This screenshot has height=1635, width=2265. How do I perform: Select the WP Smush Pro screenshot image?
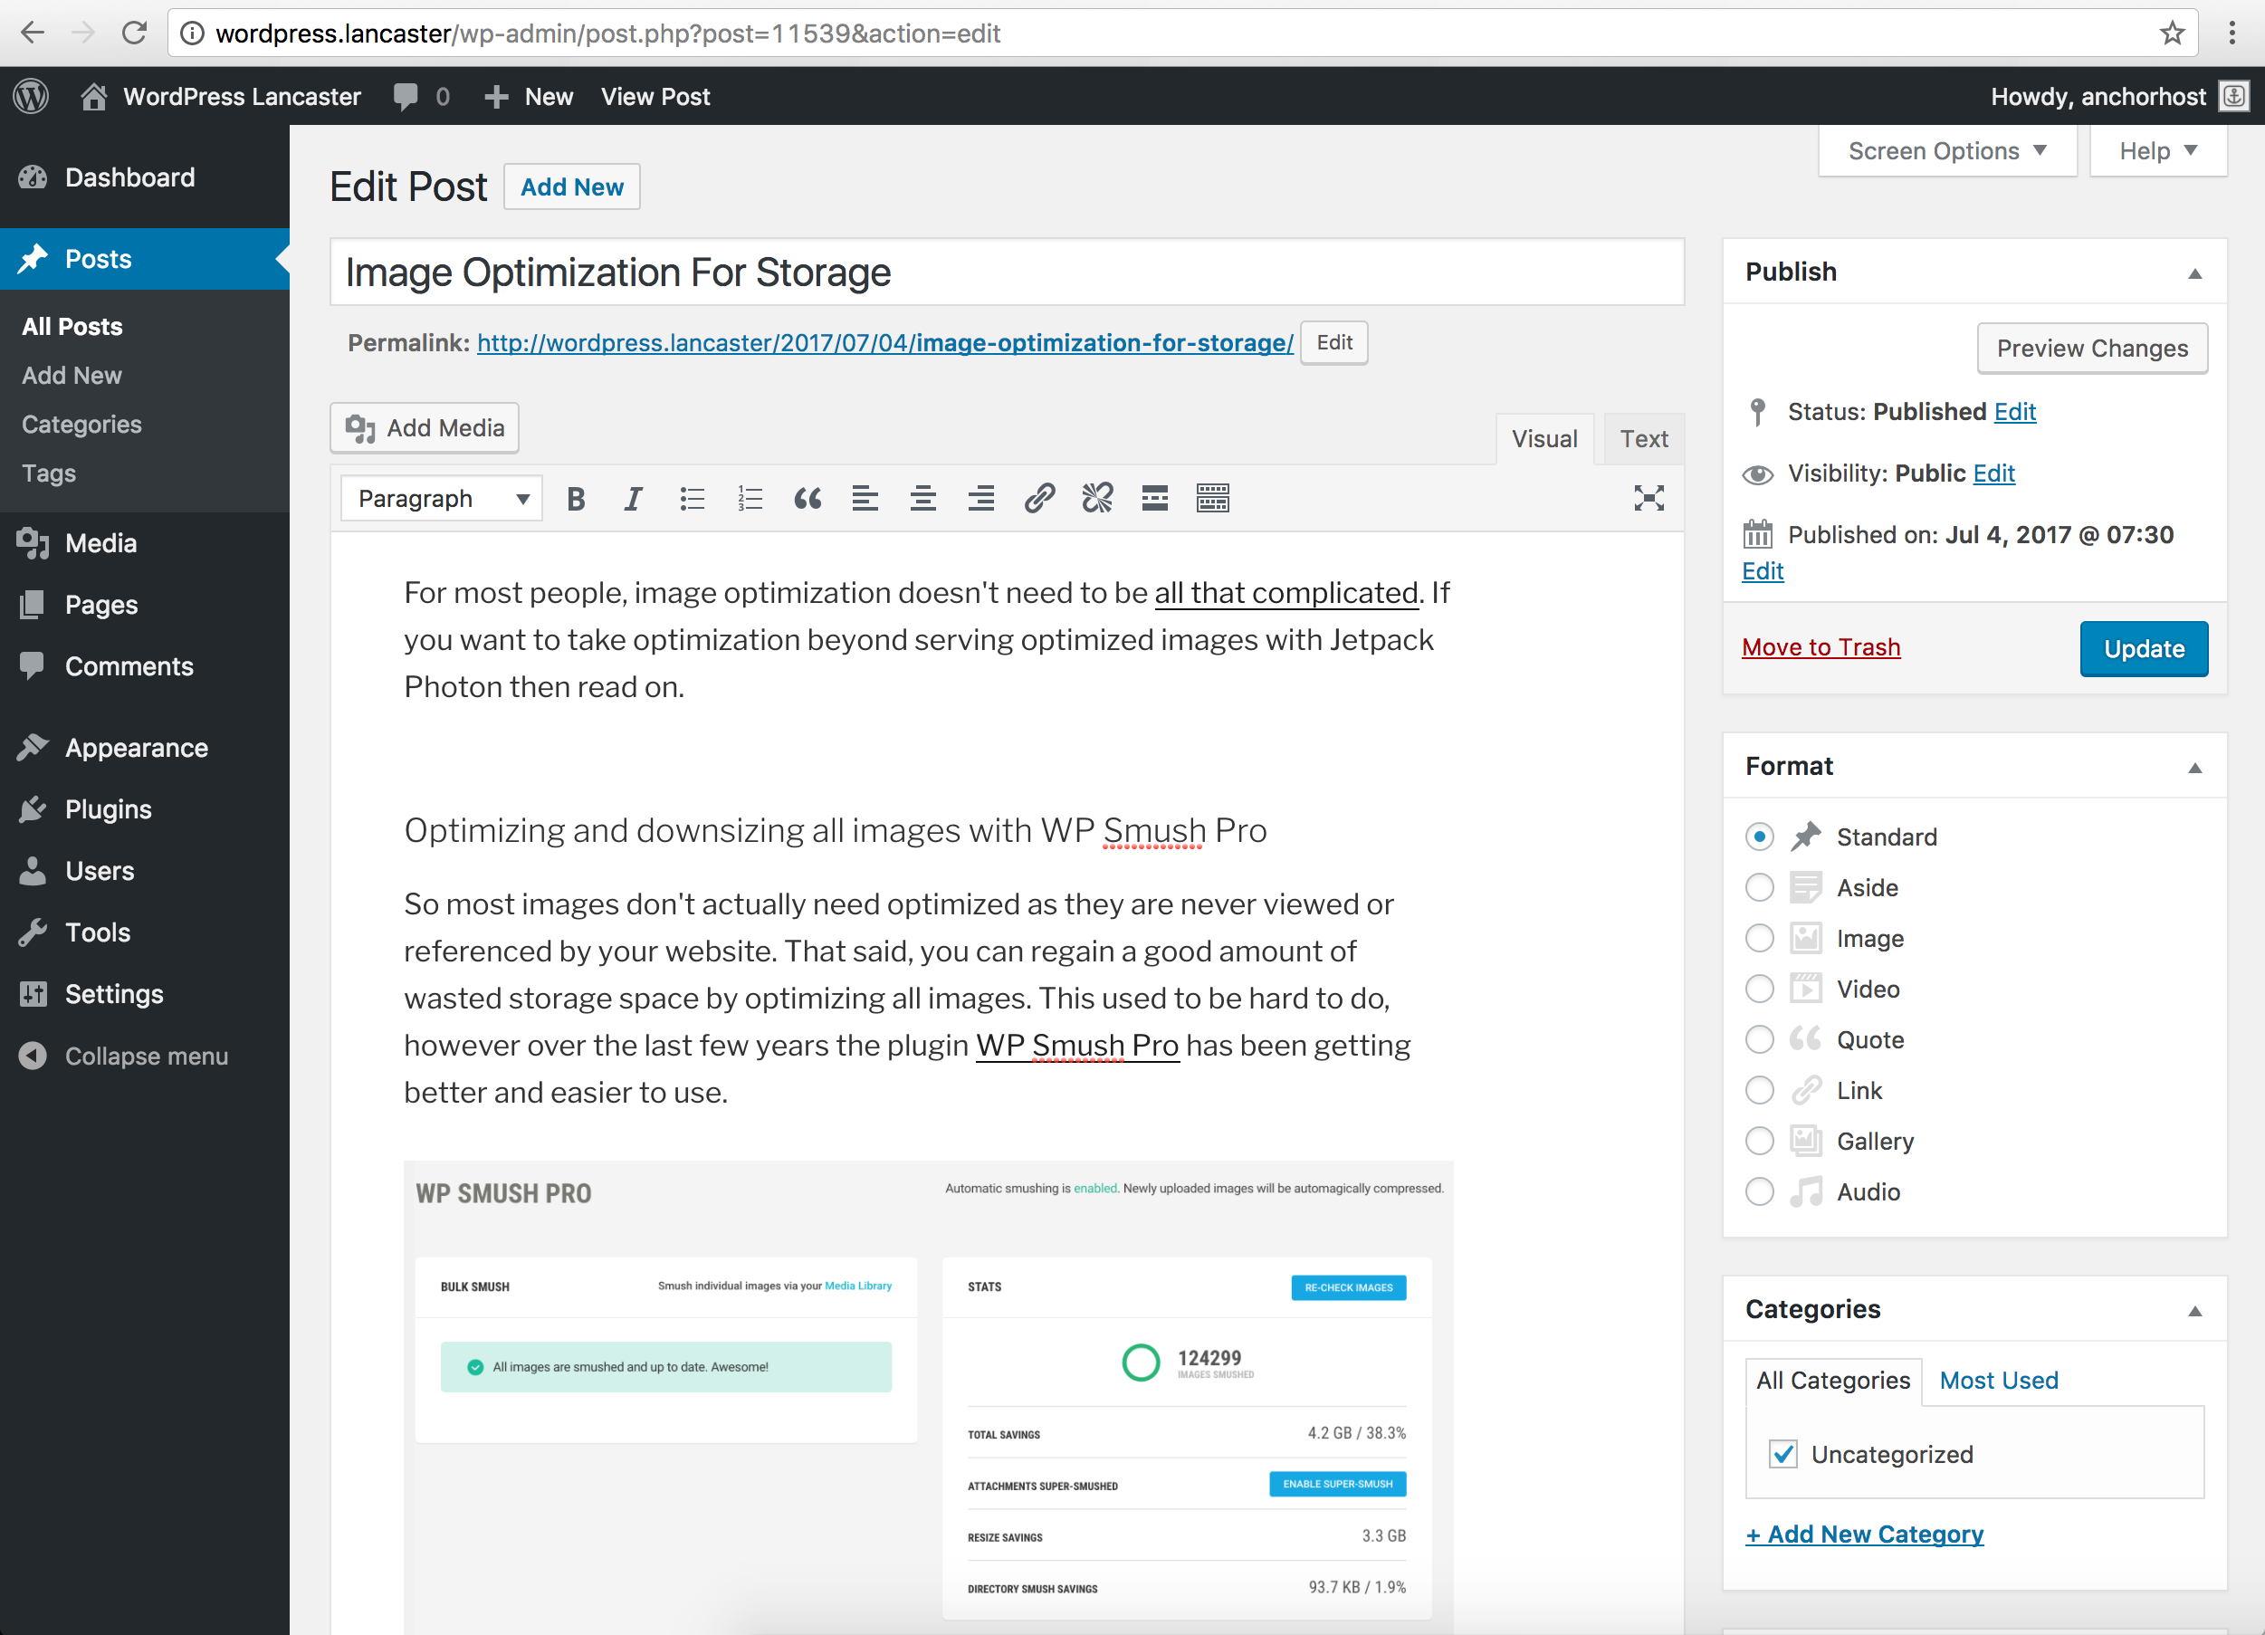pos(928,1396)
